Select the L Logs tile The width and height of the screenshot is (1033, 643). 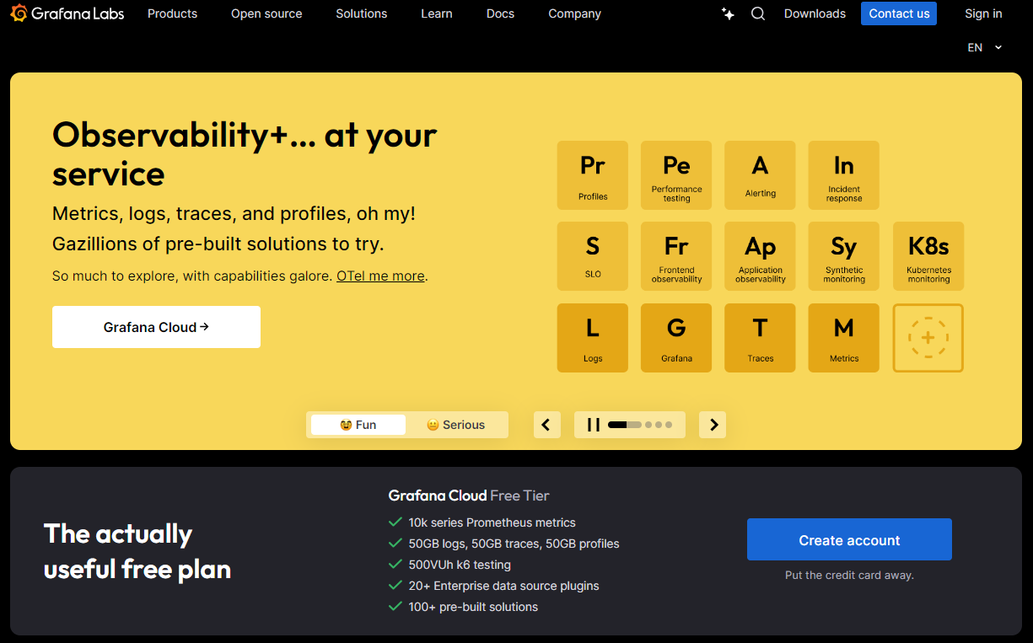point(593,338)
